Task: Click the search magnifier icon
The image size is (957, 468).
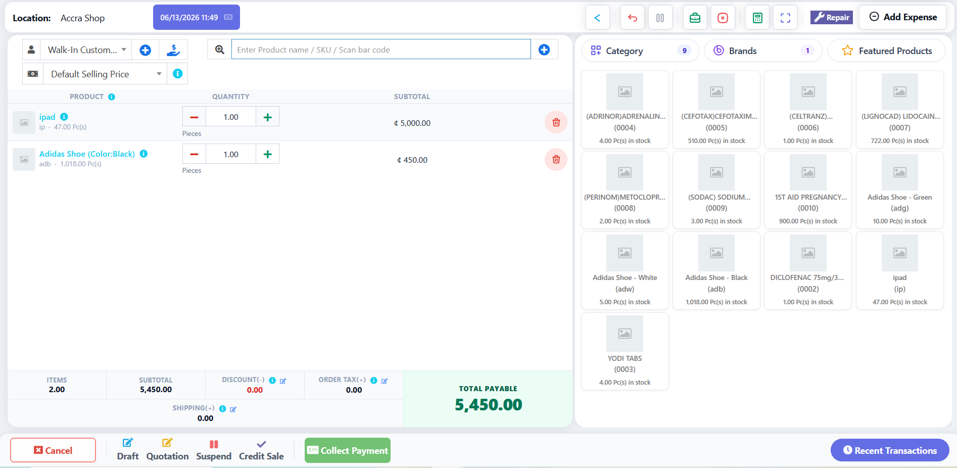Action: (x=220, y=50)
